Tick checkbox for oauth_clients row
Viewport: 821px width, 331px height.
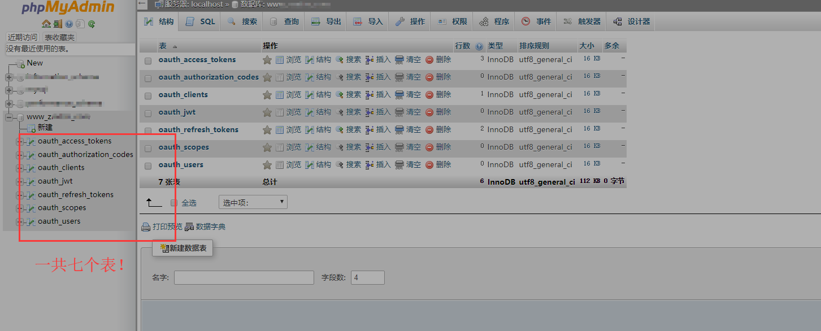[x=148, y=96]
